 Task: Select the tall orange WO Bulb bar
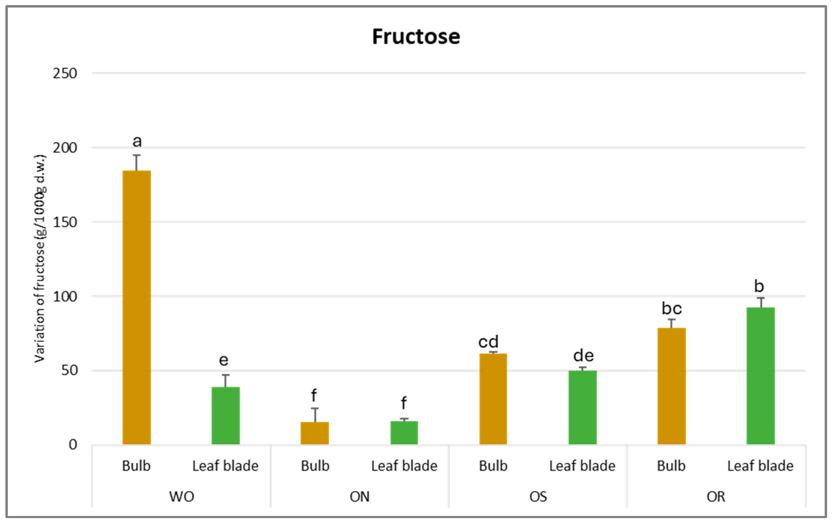click(x=136, y=307)
